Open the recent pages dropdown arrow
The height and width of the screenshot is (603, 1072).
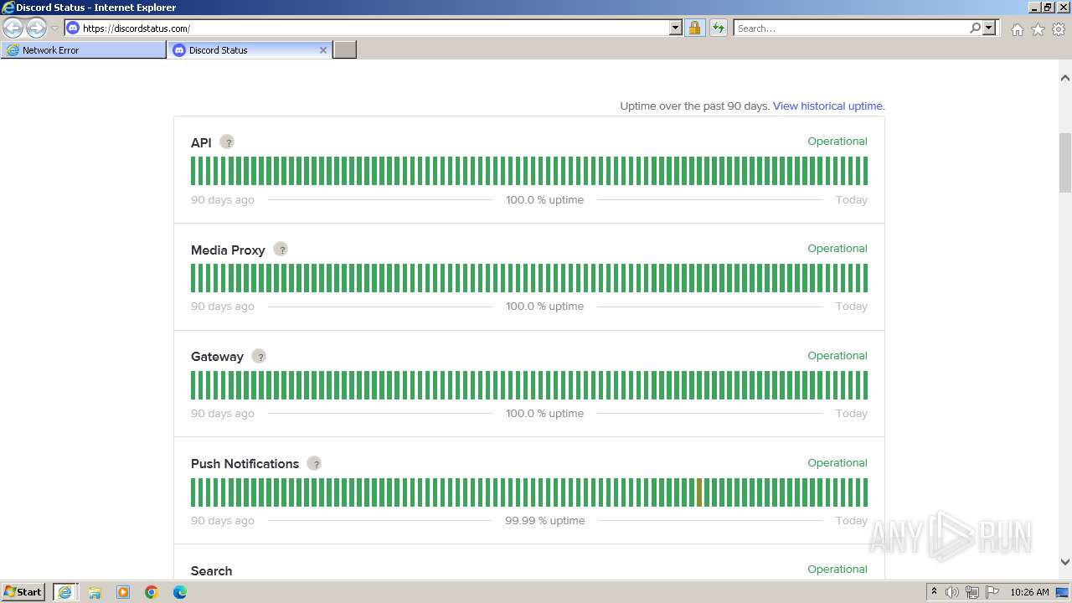[54, 28]
